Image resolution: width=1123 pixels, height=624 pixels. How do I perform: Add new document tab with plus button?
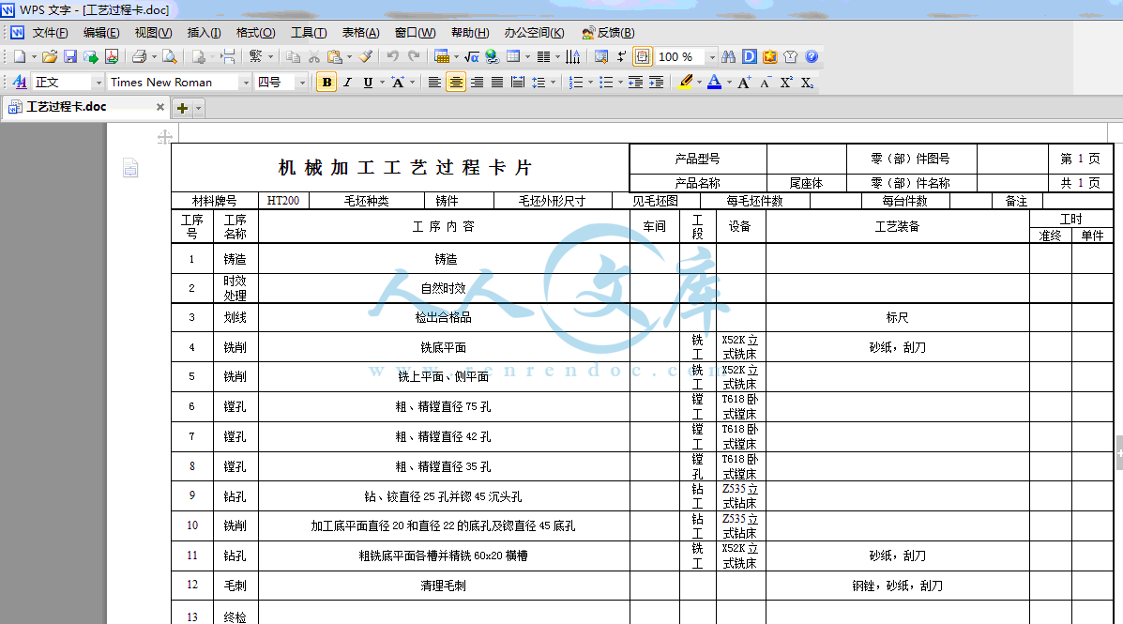183,108
